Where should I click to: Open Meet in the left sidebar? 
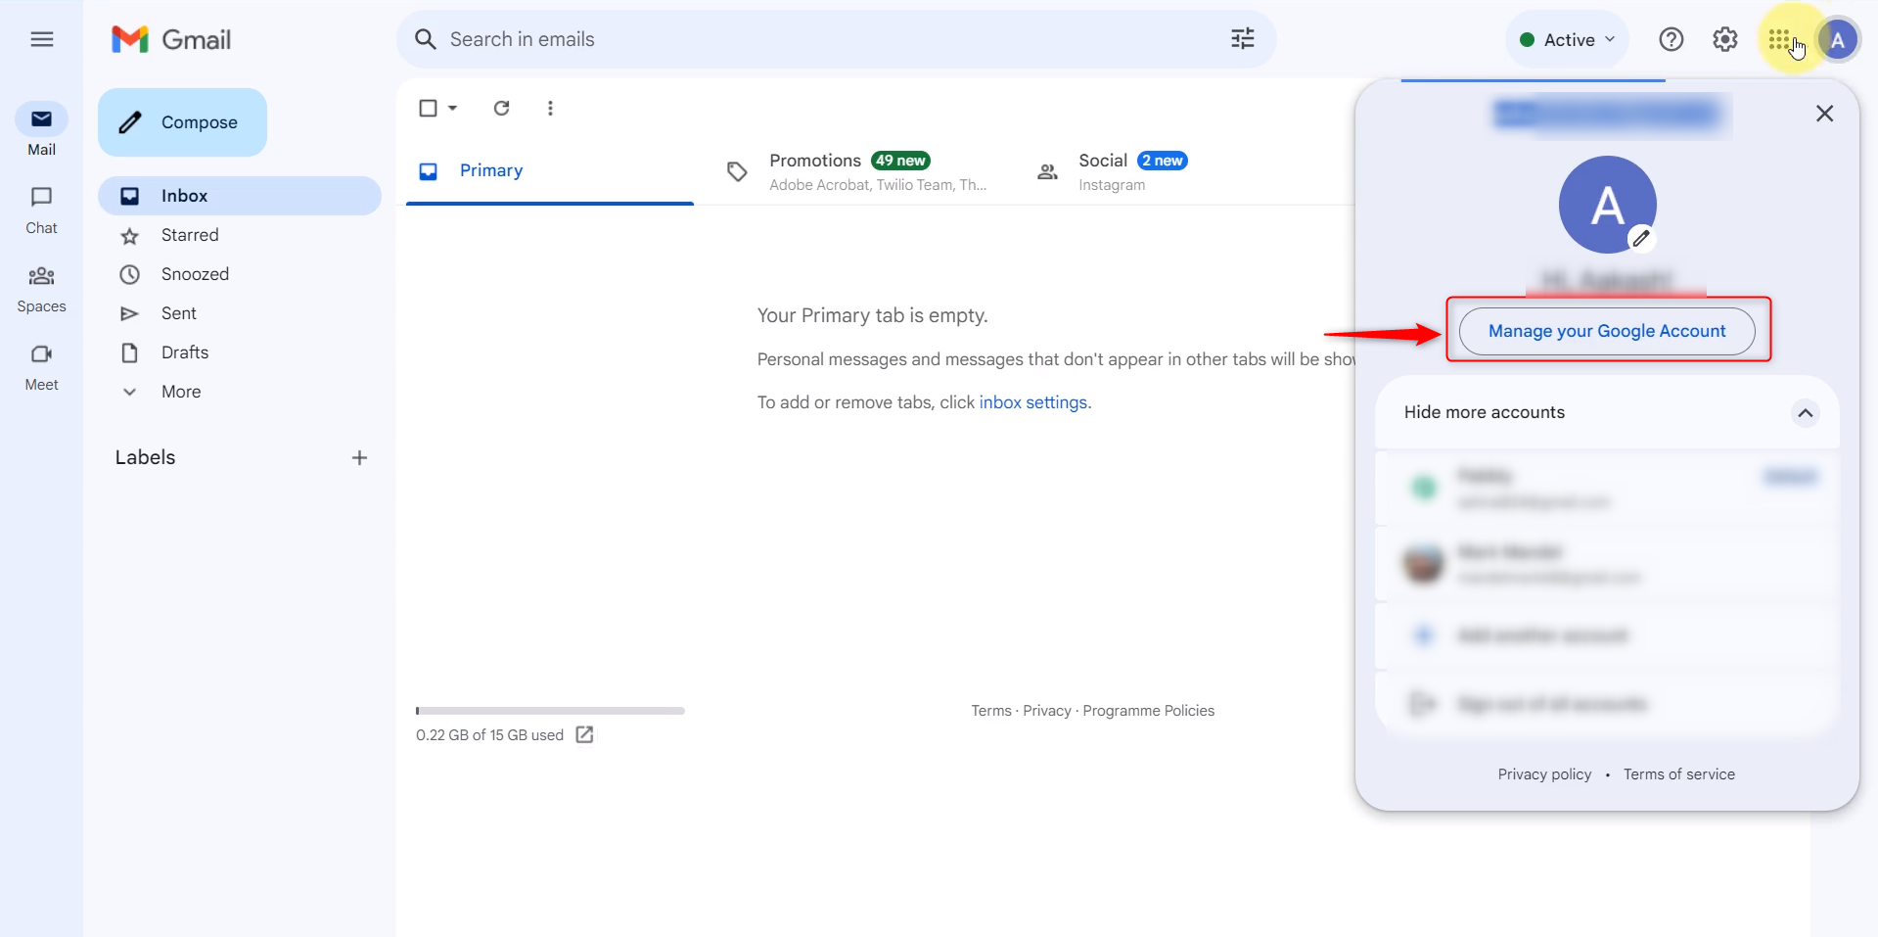(41, 367)
